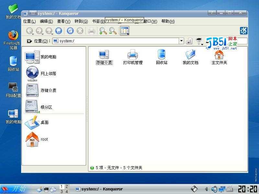
Task: Clear the location bar with the X arrow icon
Action: 29,41
